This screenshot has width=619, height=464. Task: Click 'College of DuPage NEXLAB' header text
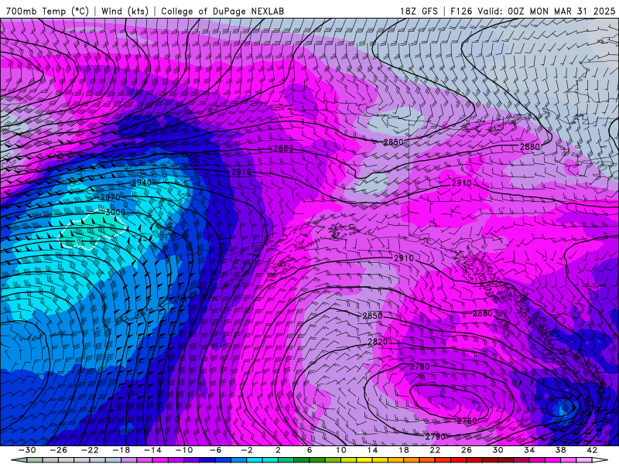[x=222, y=11]
